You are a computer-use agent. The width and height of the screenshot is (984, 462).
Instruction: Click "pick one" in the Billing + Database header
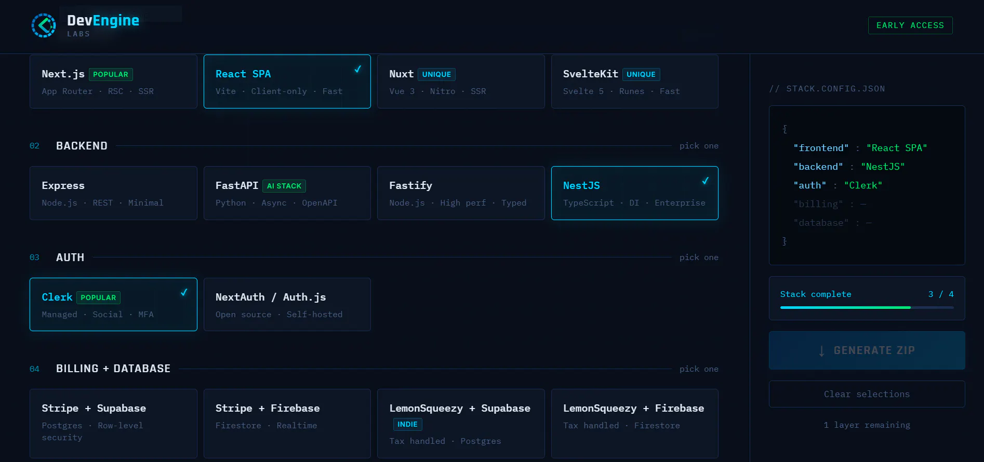coord(699,369)
